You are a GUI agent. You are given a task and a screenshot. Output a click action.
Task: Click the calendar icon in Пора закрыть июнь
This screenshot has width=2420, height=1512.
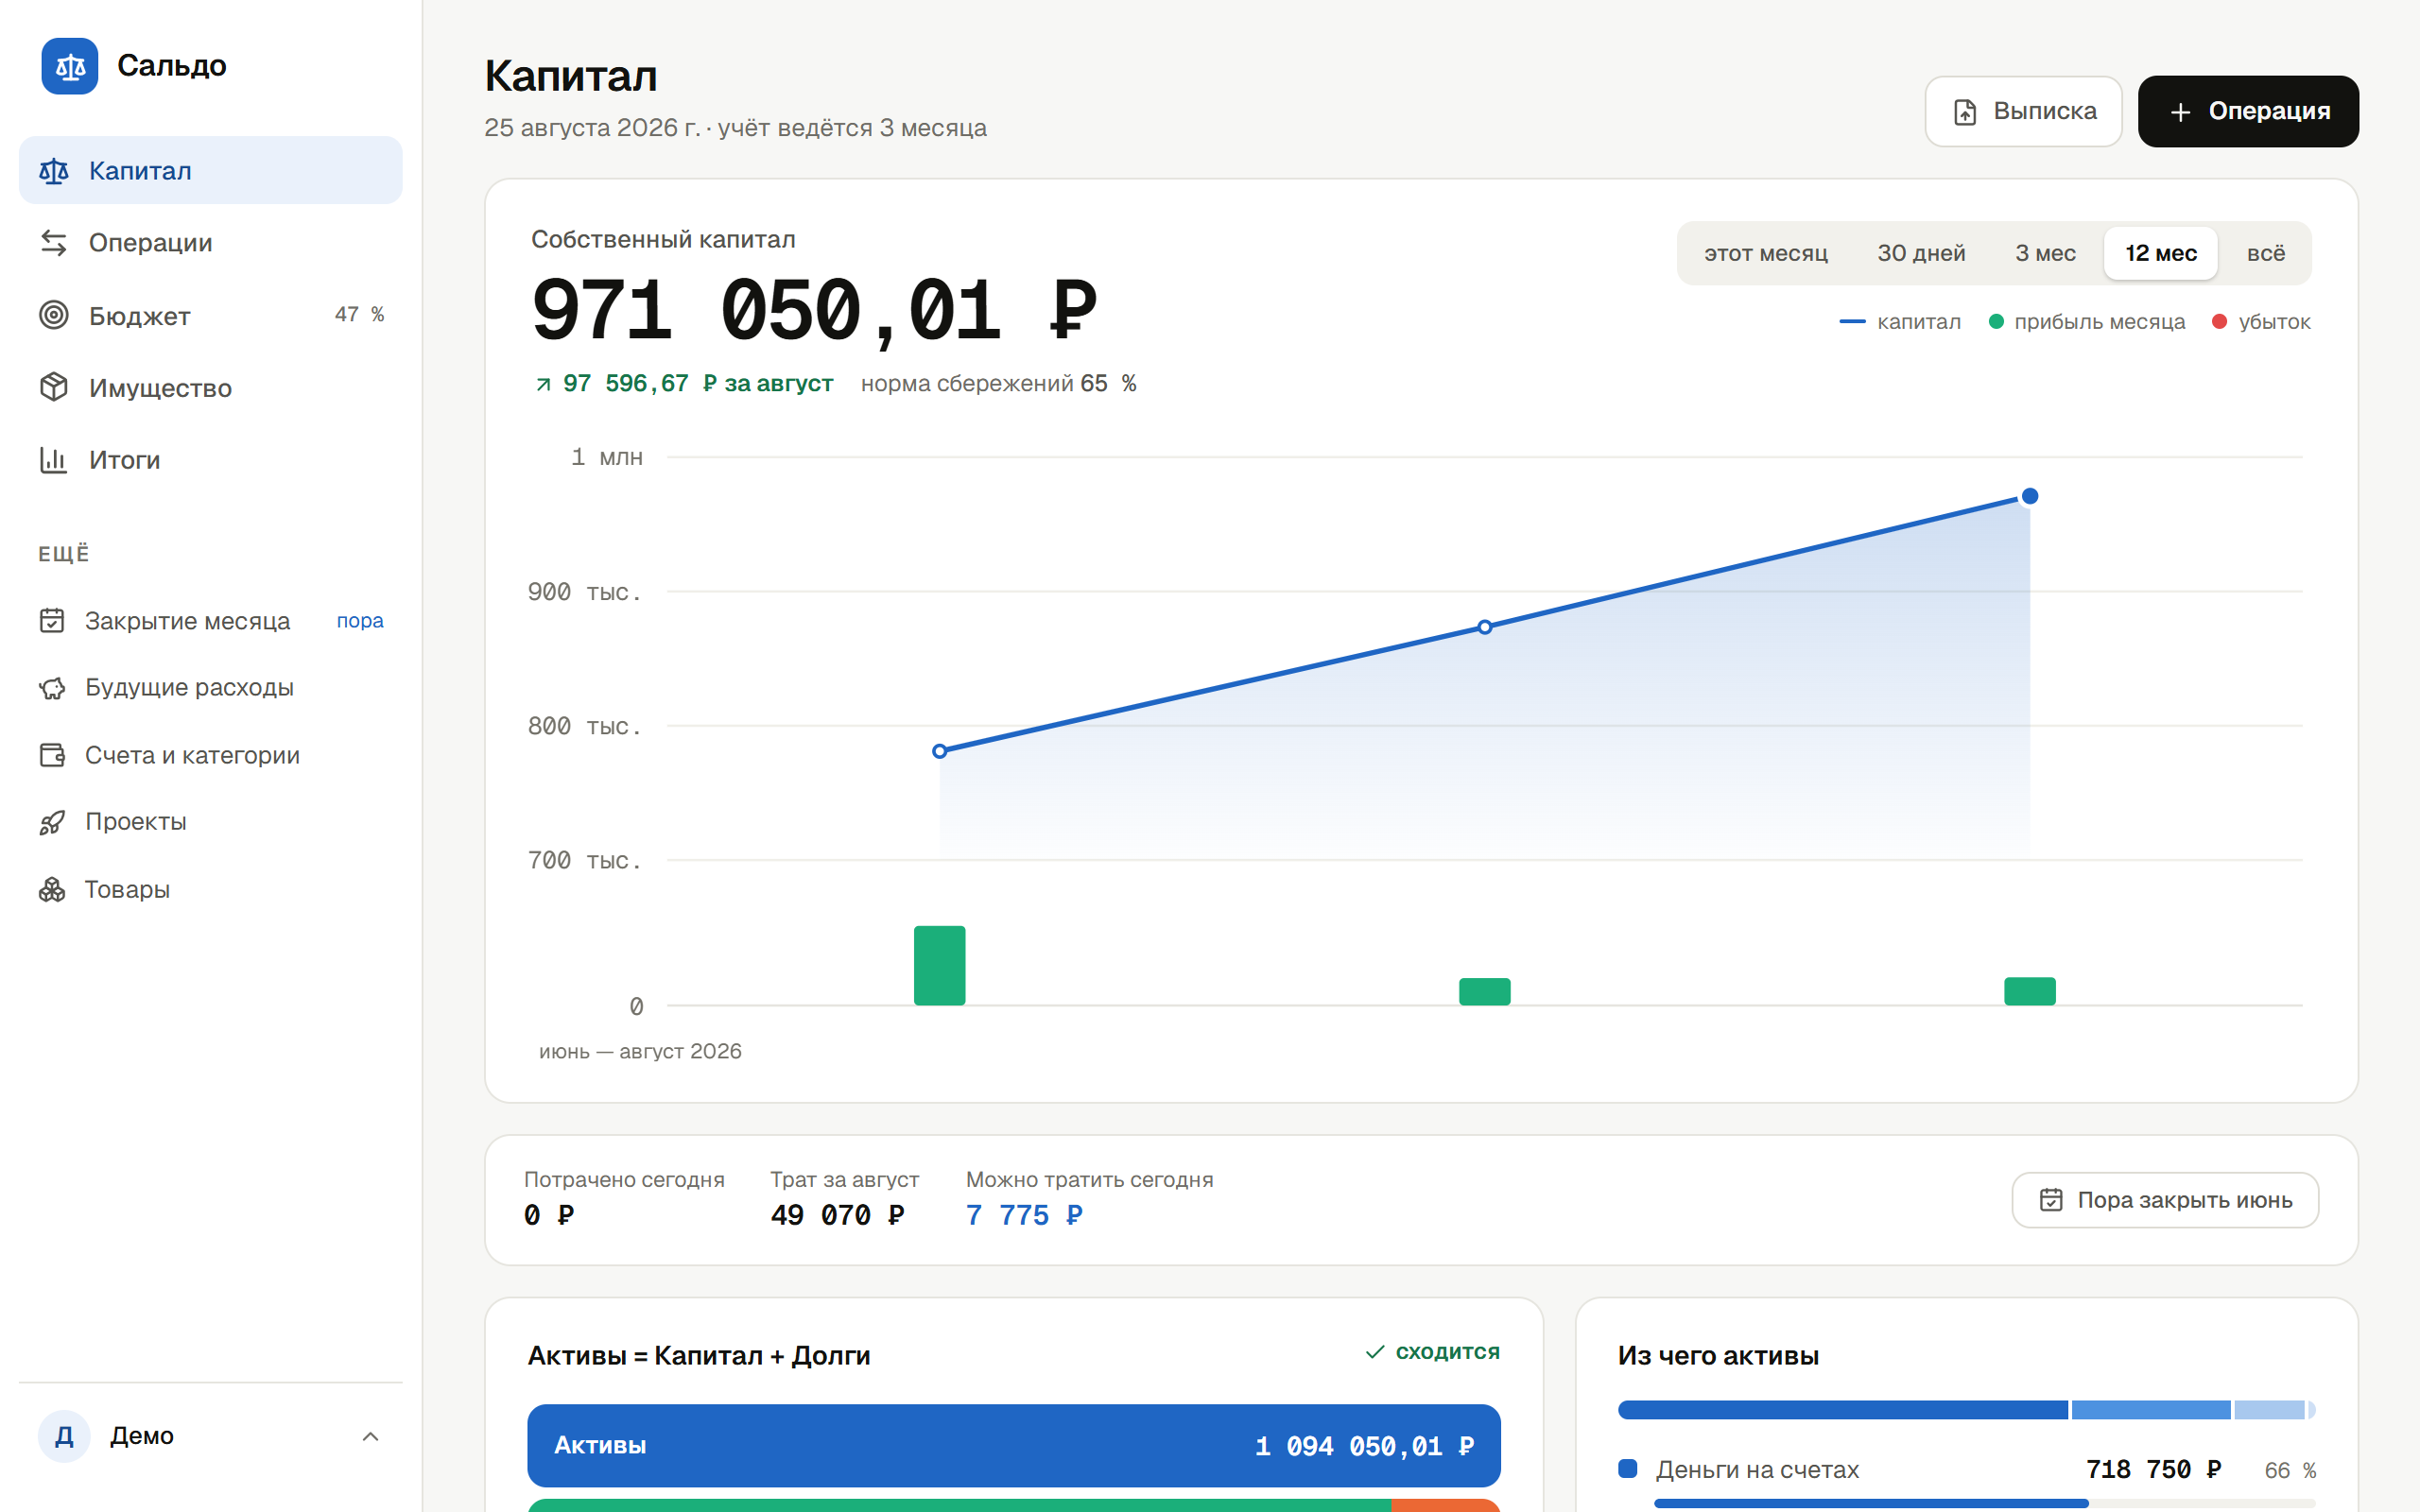[2051, 1199]
